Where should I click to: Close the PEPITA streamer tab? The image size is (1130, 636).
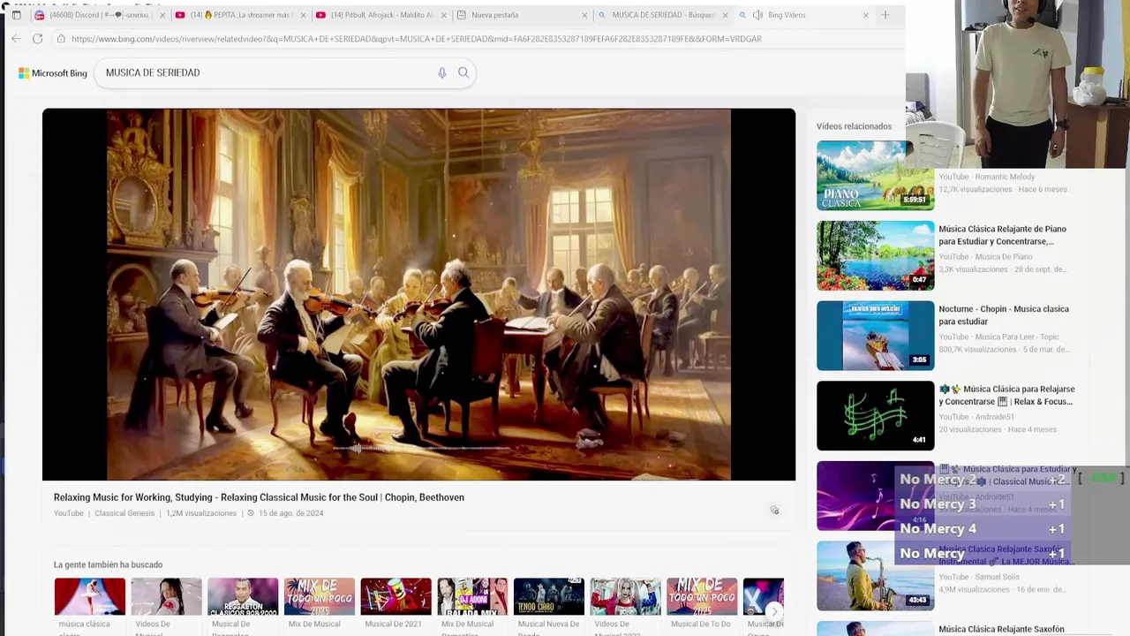point(303,15)
